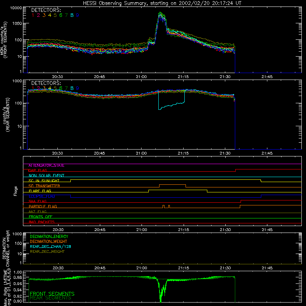Pick detector 8 in rear segments legend
This screenshot has width=306, height=306.
click(x=72, y=88)
